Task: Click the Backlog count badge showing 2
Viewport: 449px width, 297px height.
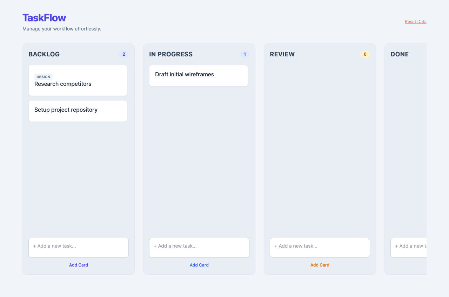Action: click(x=123, y=54)
